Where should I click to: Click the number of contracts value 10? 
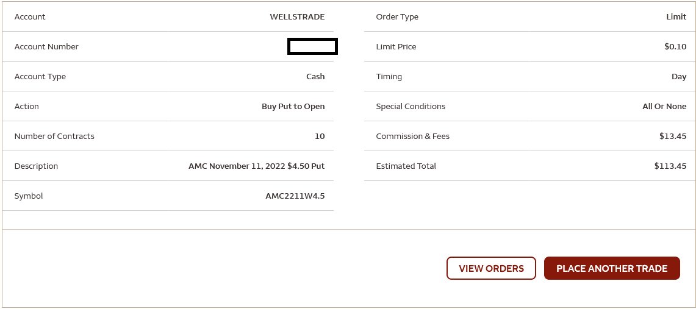point(320,136)
